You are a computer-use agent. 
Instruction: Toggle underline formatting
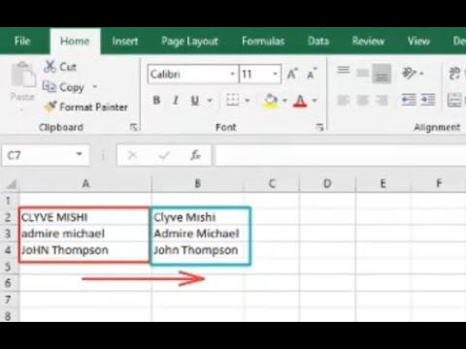(195, 101)
